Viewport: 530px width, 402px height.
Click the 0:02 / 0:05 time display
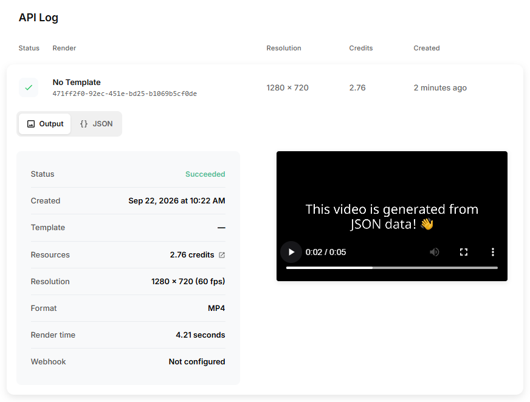[x=326, y=253]
